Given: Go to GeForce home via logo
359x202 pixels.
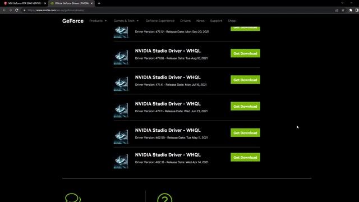Looking at the screenshot, I should click(73, 21).
